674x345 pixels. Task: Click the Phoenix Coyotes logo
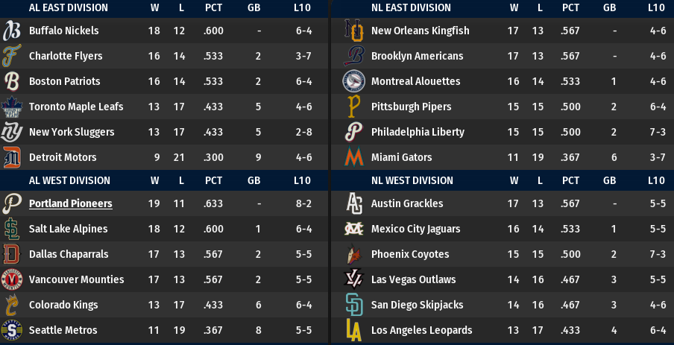click(354, 254)
